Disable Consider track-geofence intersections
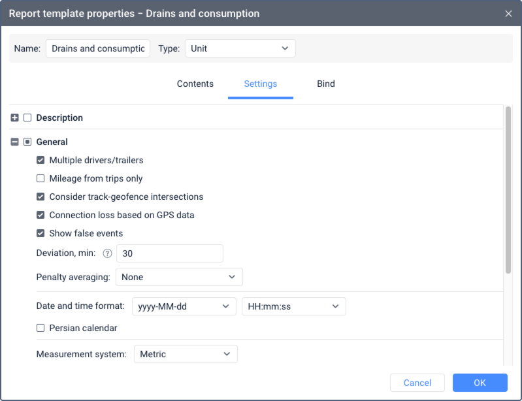Viewport: 522px width, 401px height. (41, 197)
